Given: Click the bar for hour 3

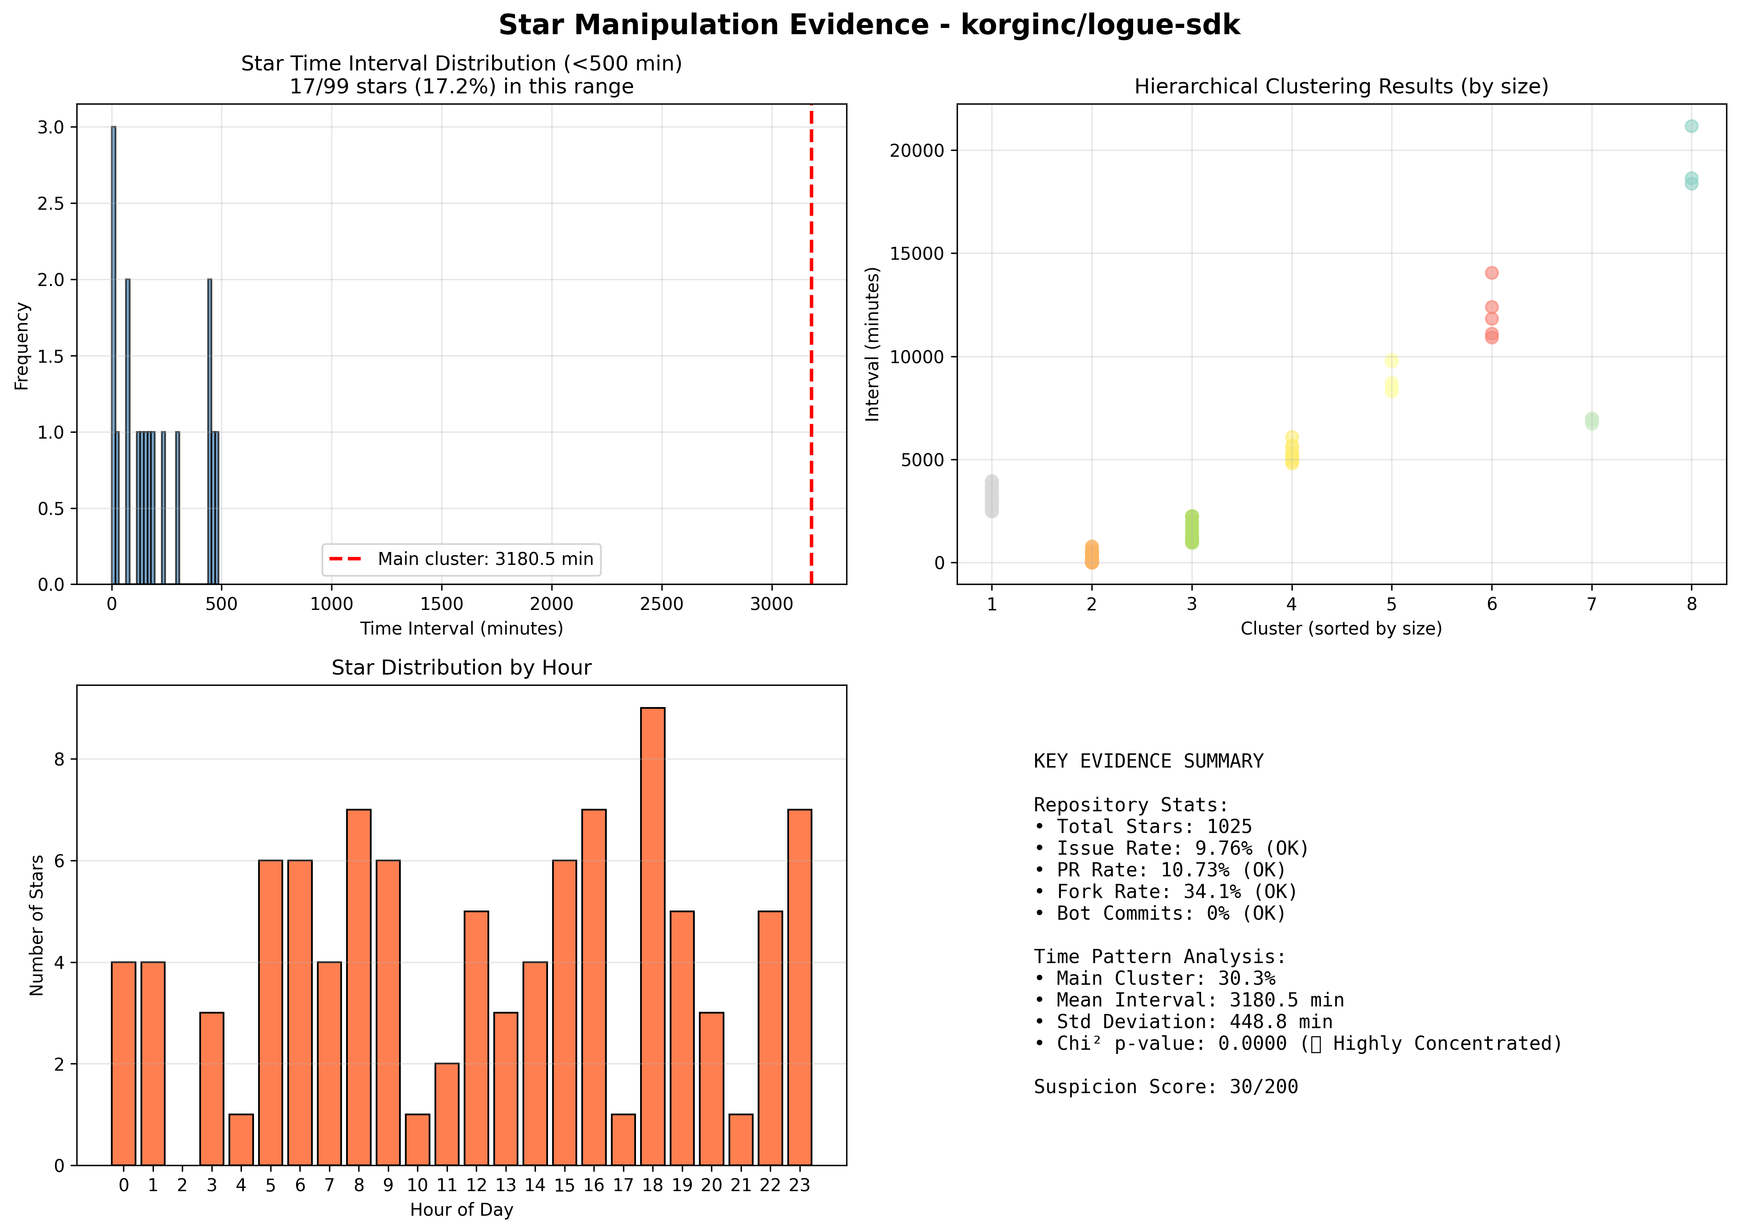Looking at the screenshot, I should [212, 1089].
